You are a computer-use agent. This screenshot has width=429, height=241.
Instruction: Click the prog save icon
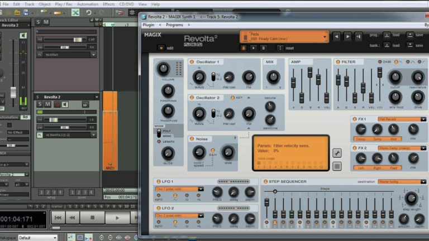click(410, 35)
